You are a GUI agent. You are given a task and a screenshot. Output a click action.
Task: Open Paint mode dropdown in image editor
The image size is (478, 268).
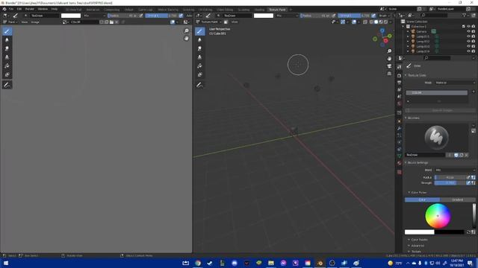pos(10,22)
